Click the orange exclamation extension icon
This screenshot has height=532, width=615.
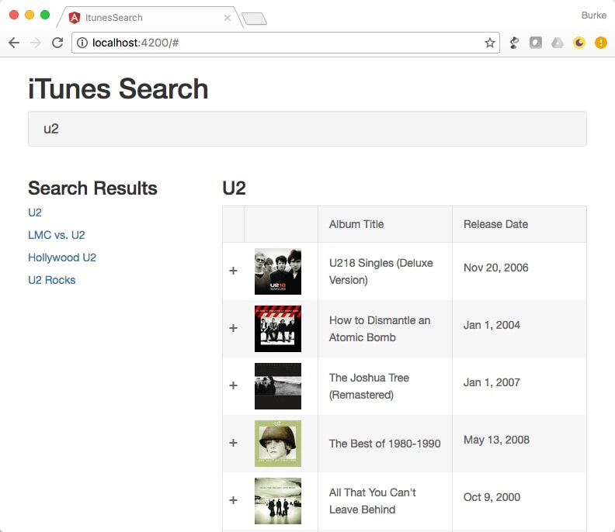[600, 43]
